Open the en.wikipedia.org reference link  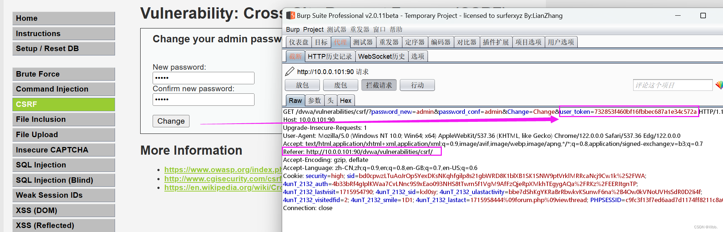click(x=223, y=187)
